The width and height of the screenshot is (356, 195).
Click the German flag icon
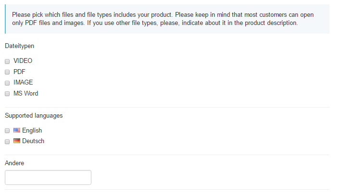click(17, 141)
